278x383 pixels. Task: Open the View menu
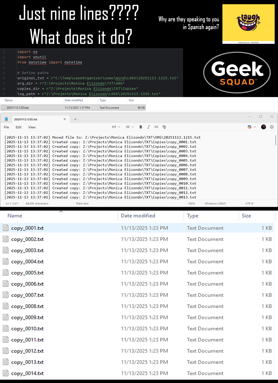point(32,127)
